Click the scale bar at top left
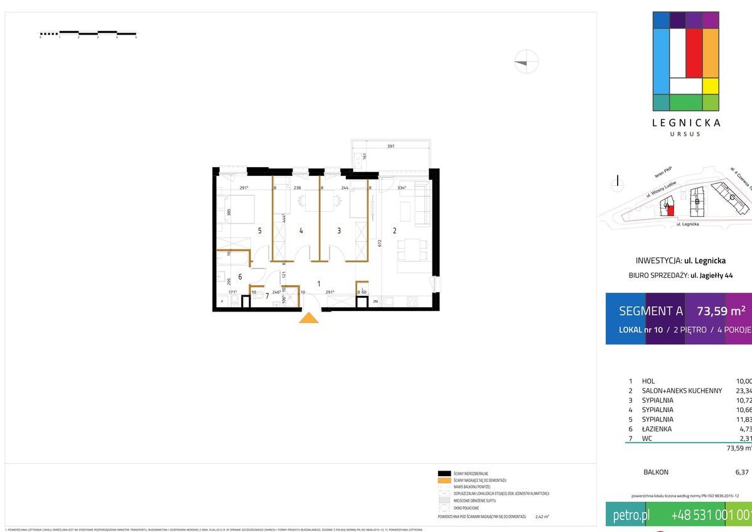Screen dimensions: 752x532 [x=88, y=33]
